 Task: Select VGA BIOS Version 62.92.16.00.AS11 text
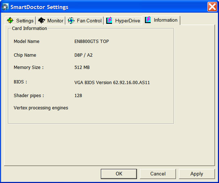tap(112, 83)
